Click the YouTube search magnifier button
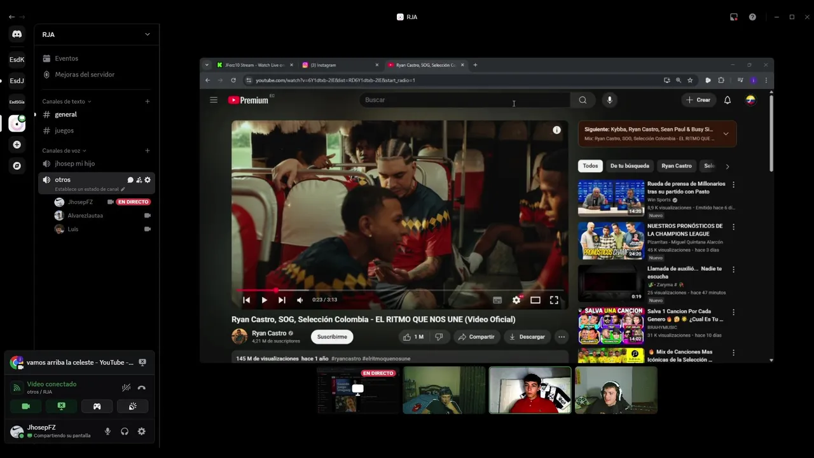814x458 pixels. [583, 100]
